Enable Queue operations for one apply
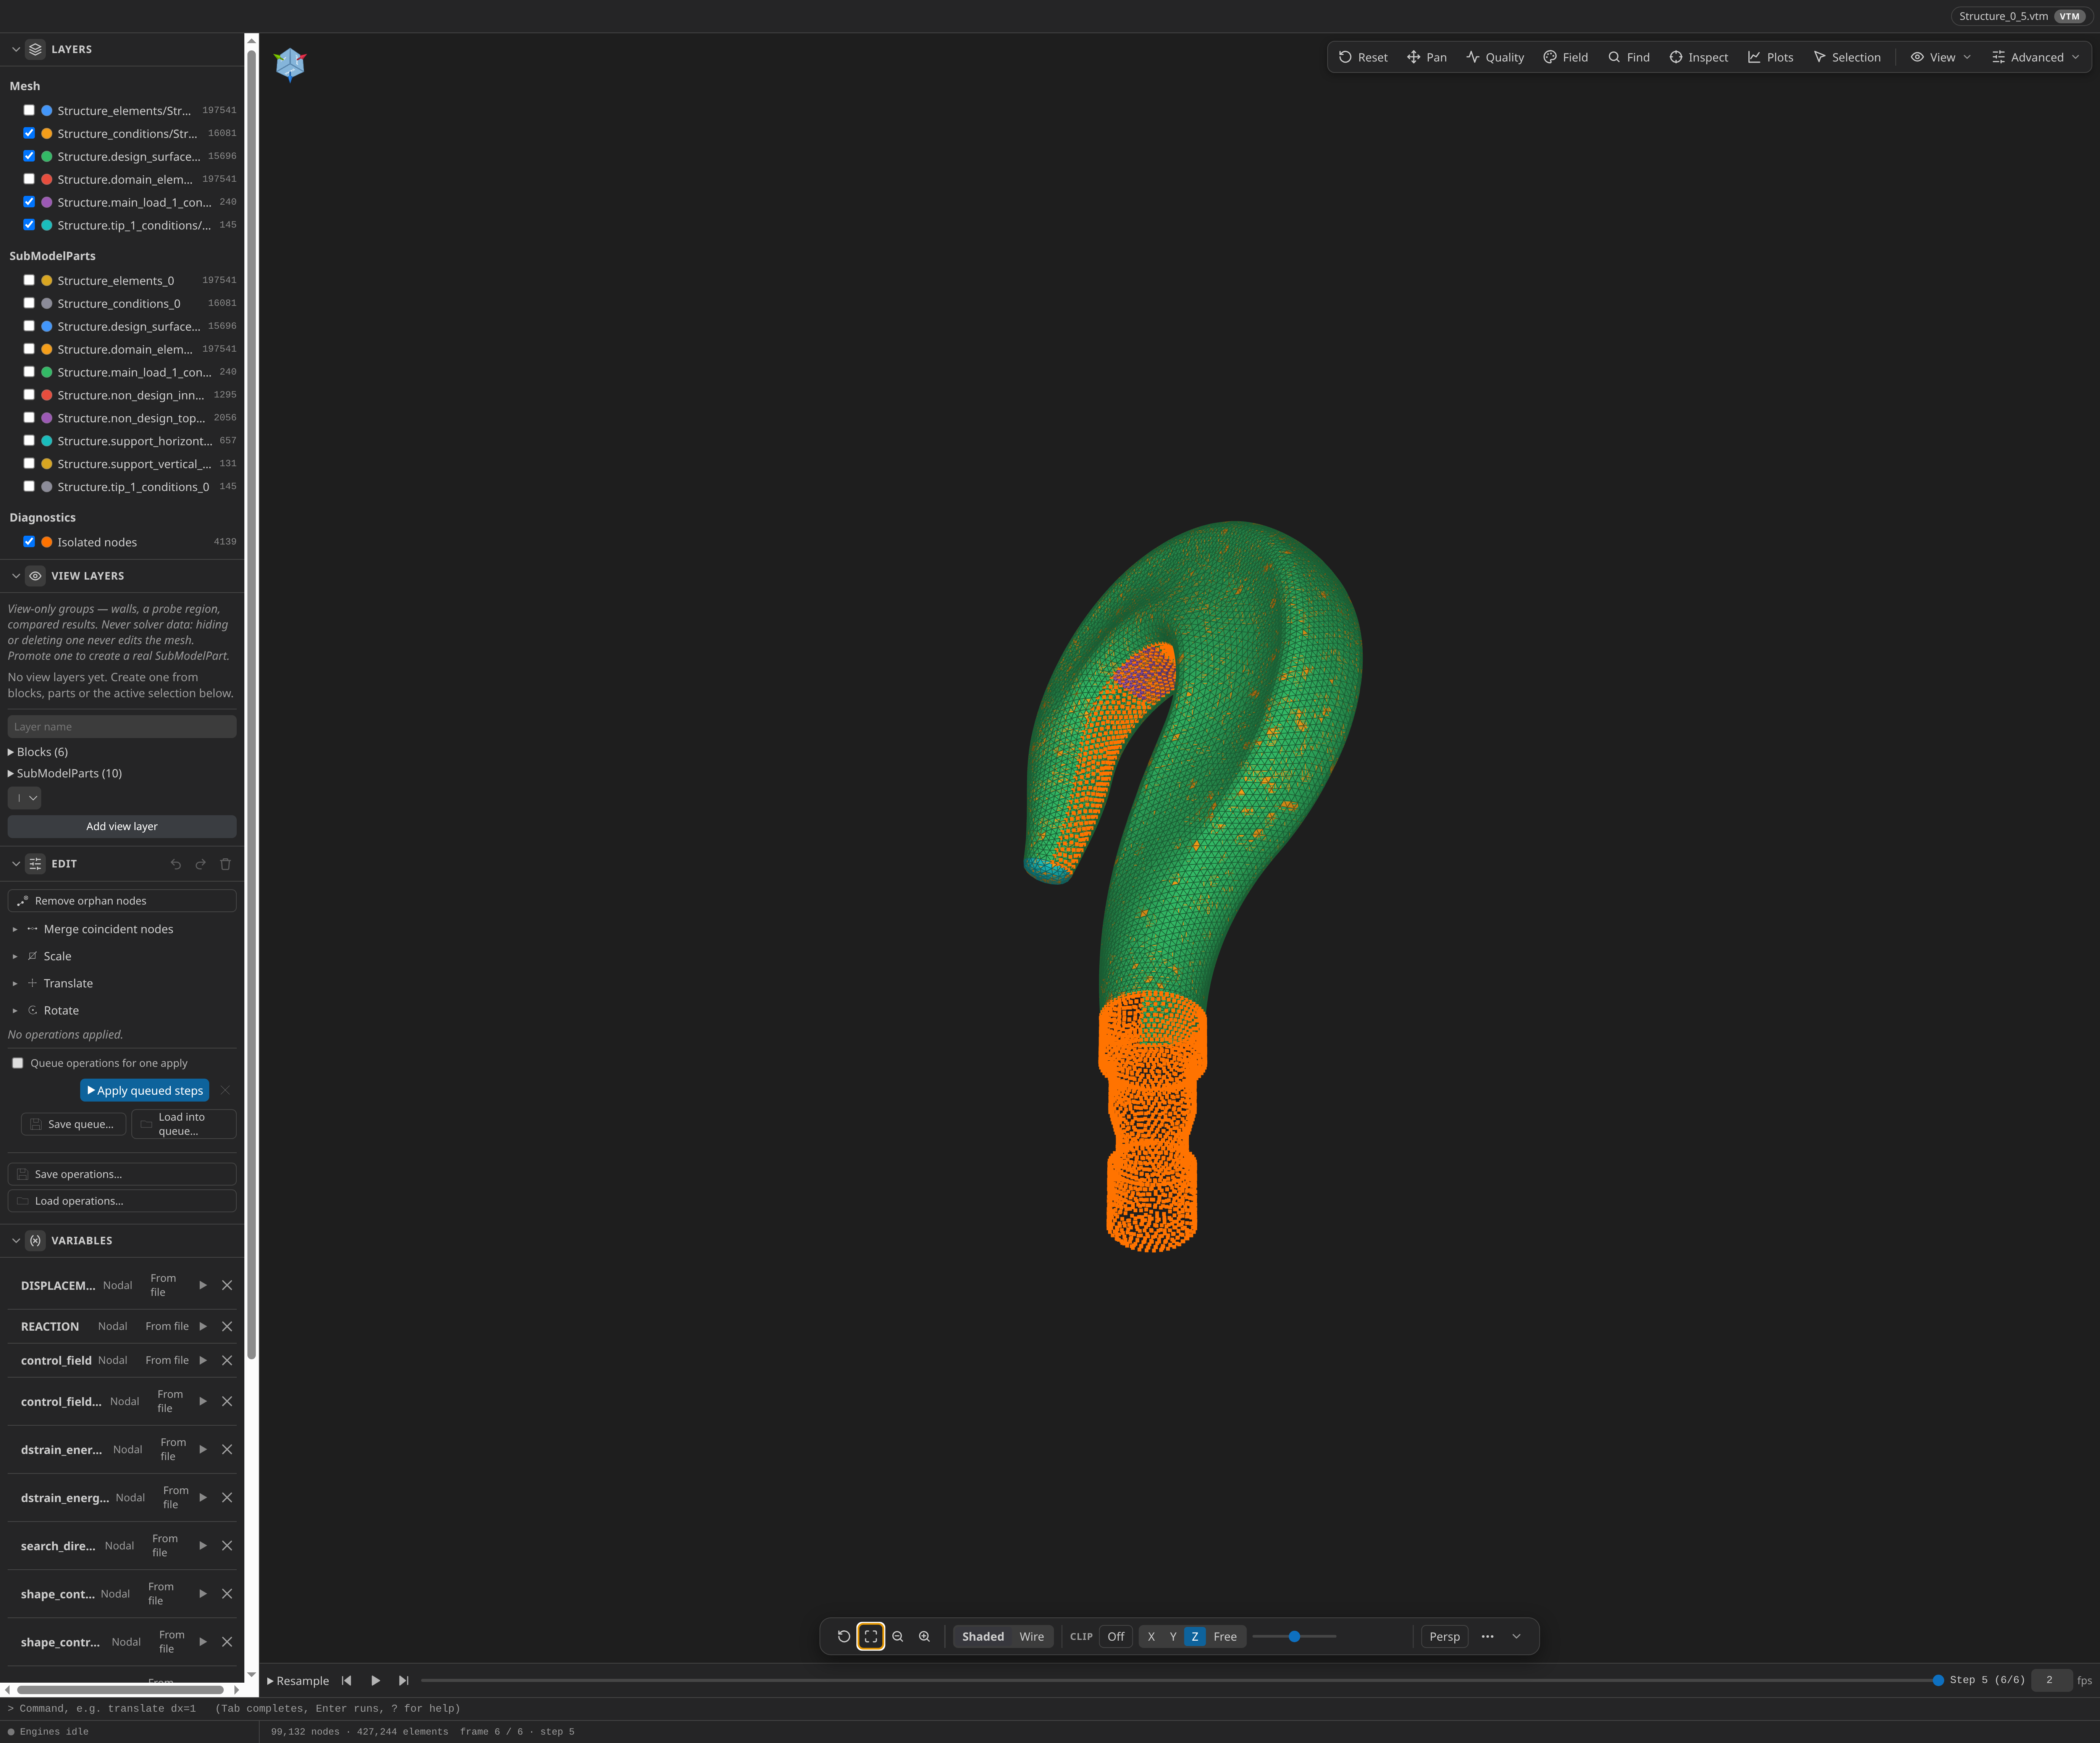This screenshot has height=1743, width=2100. pyautogui.click(x=18, y=1063)
